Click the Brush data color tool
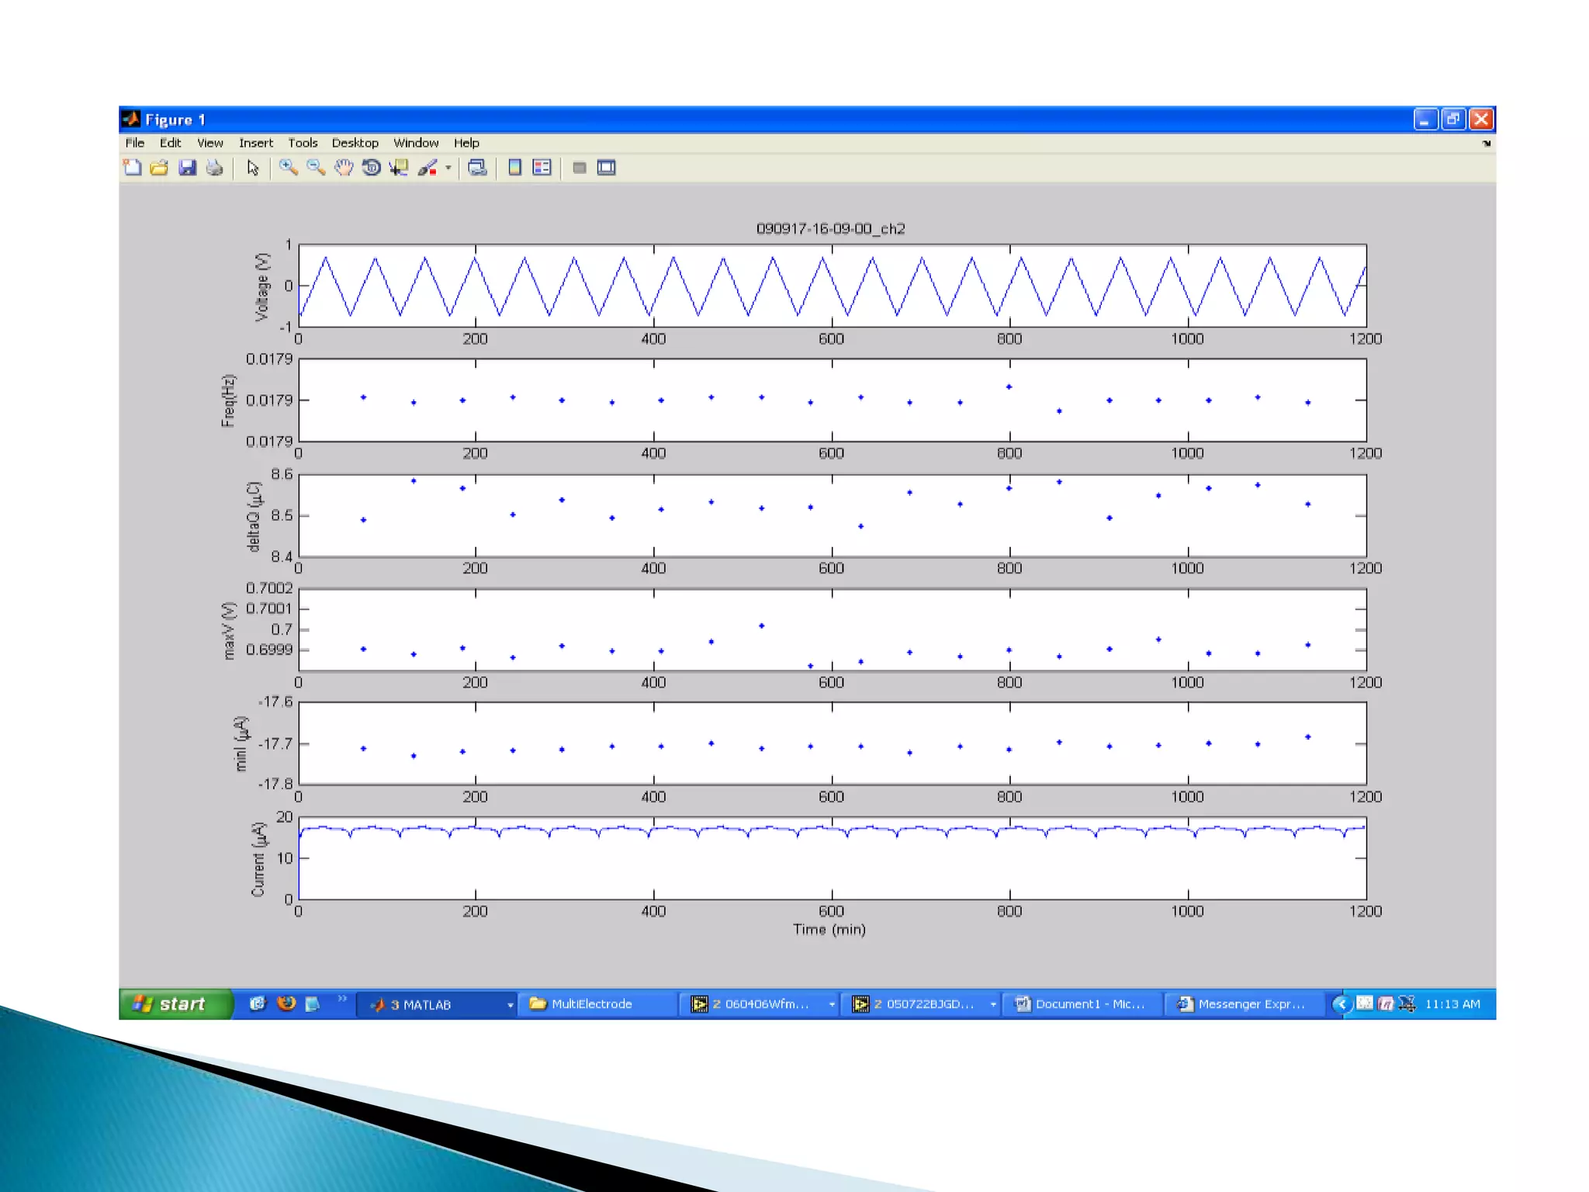Screen dimensions: 1589x1192 428,168
